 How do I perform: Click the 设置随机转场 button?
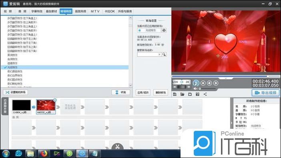tap(16, 92)
